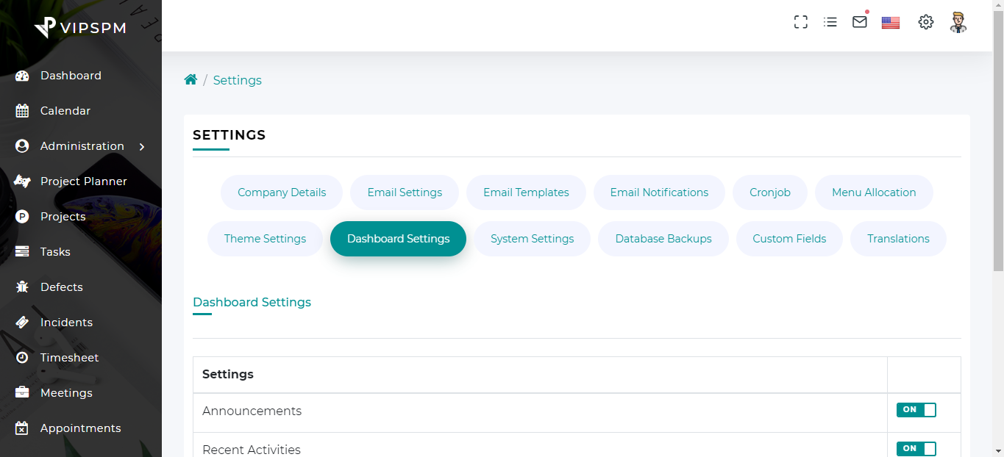Open the Database Backups tab

663,239
